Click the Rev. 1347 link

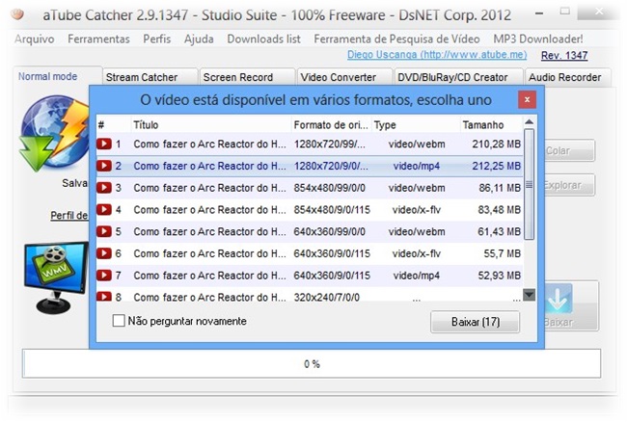pyautogui.click(x=564, y=56)
